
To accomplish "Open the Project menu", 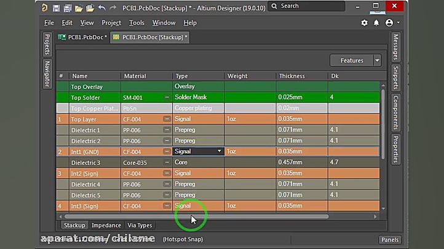I will point(111,23).
